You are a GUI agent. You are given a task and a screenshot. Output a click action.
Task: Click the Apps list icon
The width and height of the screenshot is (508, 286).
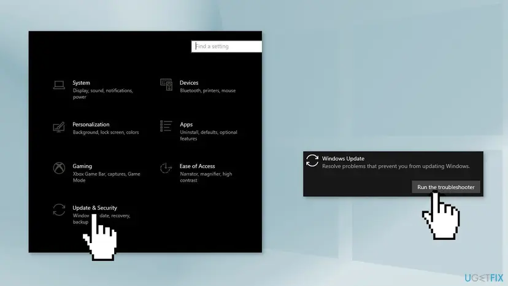[166, 126]
